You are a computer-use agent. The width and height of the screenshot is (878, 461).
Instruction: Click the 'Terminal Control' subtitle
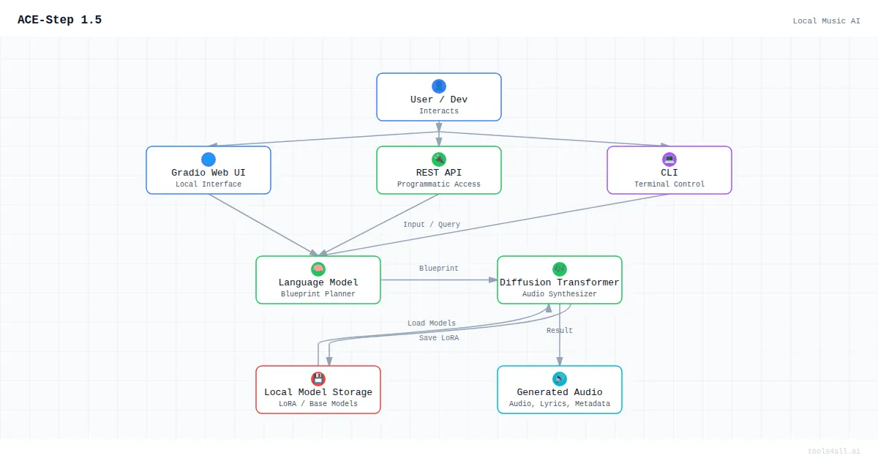tap(669, 184)
